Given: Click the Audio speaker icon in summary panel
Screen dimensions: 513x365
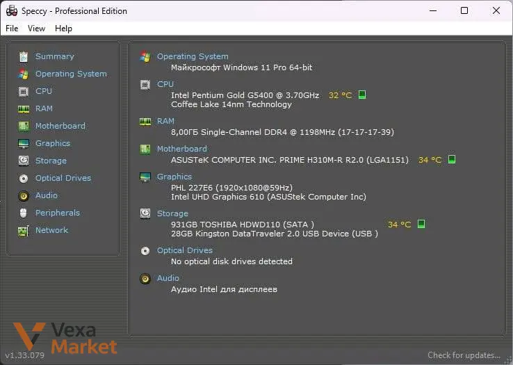Looking at the screenshot, I should click(145, 279).
